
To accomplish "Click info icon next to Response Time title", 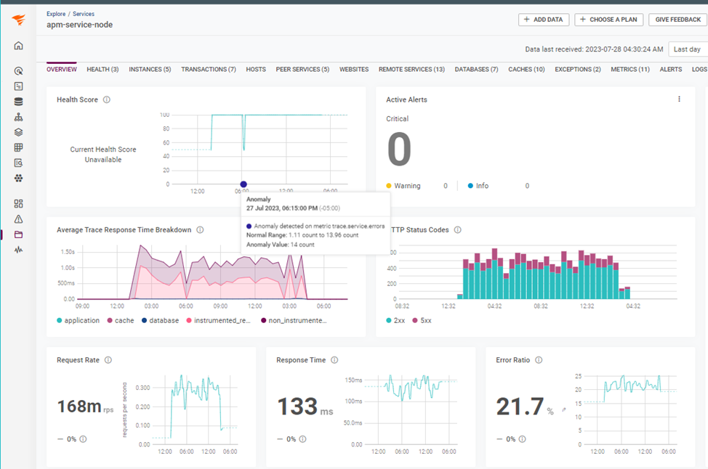I will click(x=334, y=360).
